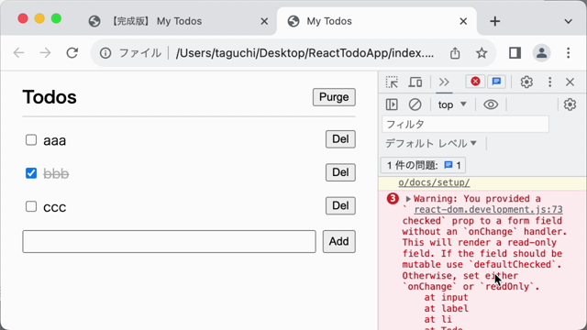Open Chrome's three-dot menu
The width and height of the screenshot is (587, 330).
[569, 53]
